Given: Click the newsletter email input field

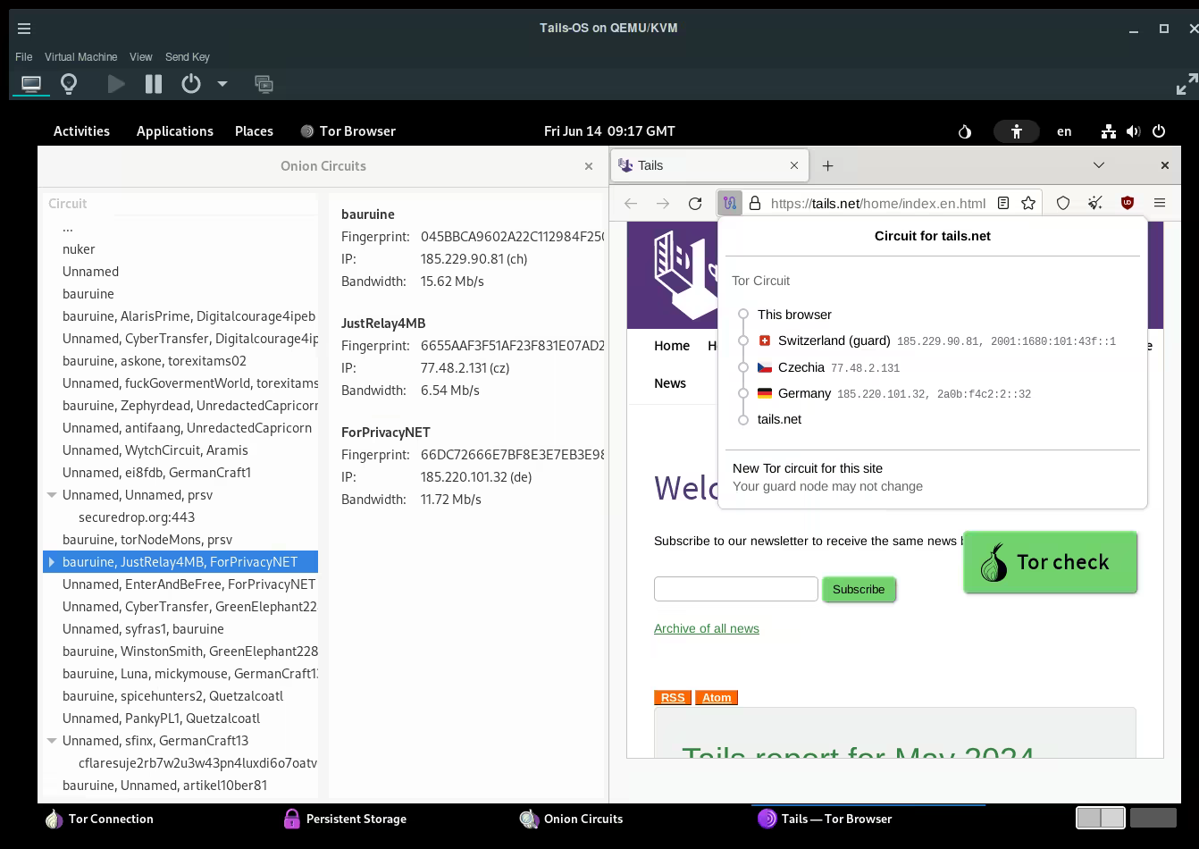Looking at the screenshot, I should 735,589.
